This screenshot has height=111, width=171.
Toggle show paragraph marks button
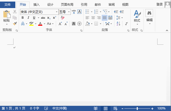tap(126, 24)
